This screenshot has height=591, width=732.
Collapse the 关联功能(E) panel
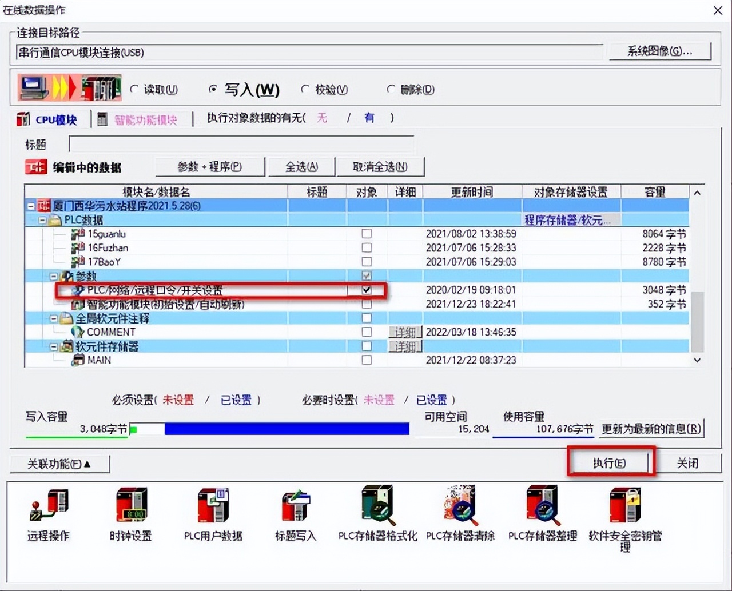point(59,464)
